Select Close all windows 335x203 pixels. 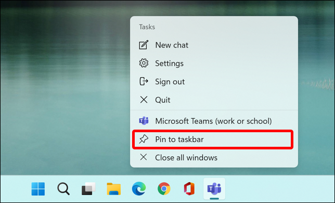[214, 158]
